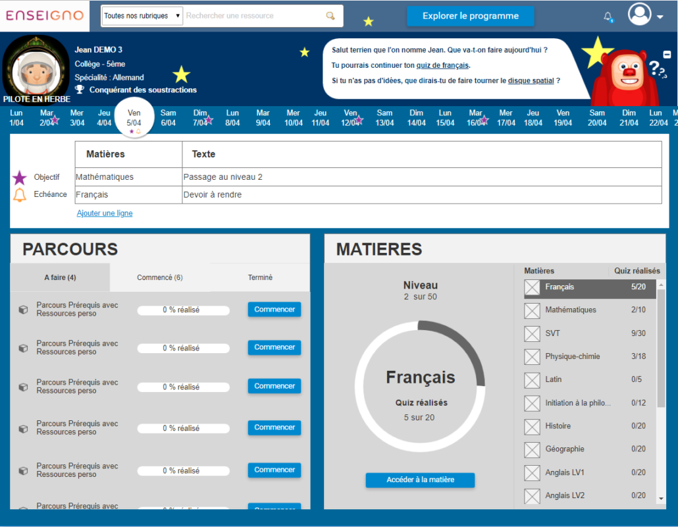Image resolution: width=678 pixels, height=527 pixels.
Task: Switch to the Commencé (6) tab
Action: click(x=160, y=277)
